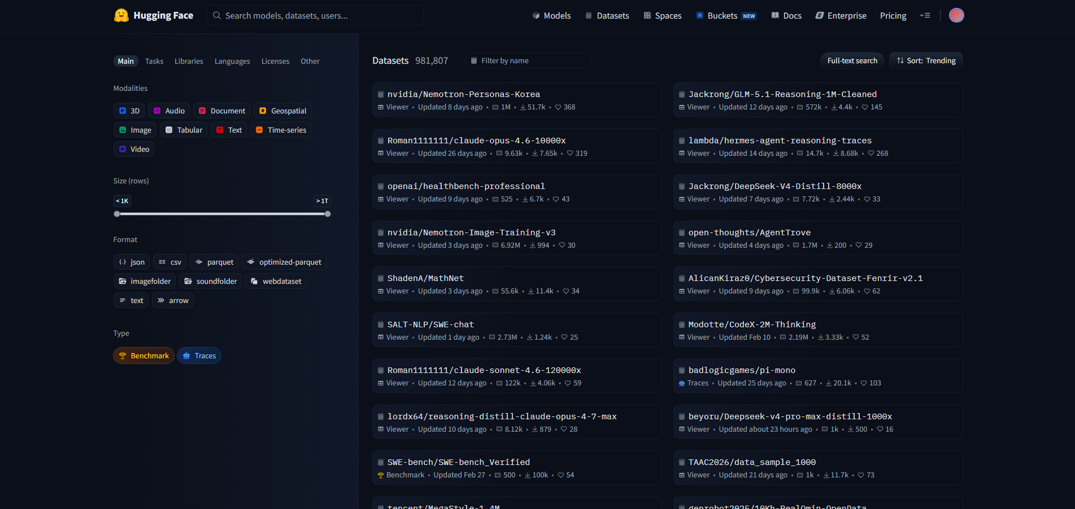Image resolution: width=1075 pixels, height=509 pixels.
Task: Click the dataset icon beside AlicanKiraz0/Cybersecurity-Dataset-Fenrir-v2.1
Action: click(682, 278)
